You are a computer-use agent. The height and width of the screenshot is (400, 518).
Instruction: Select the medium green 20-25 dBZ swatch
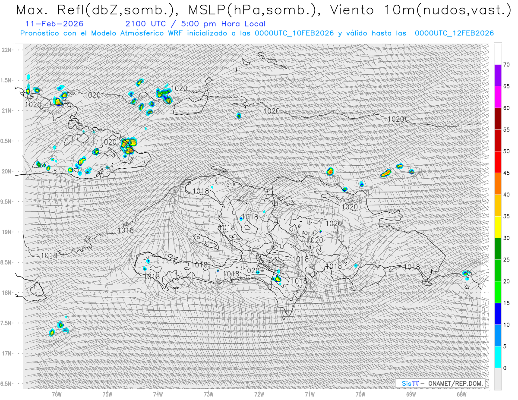[x=498, y=271]
